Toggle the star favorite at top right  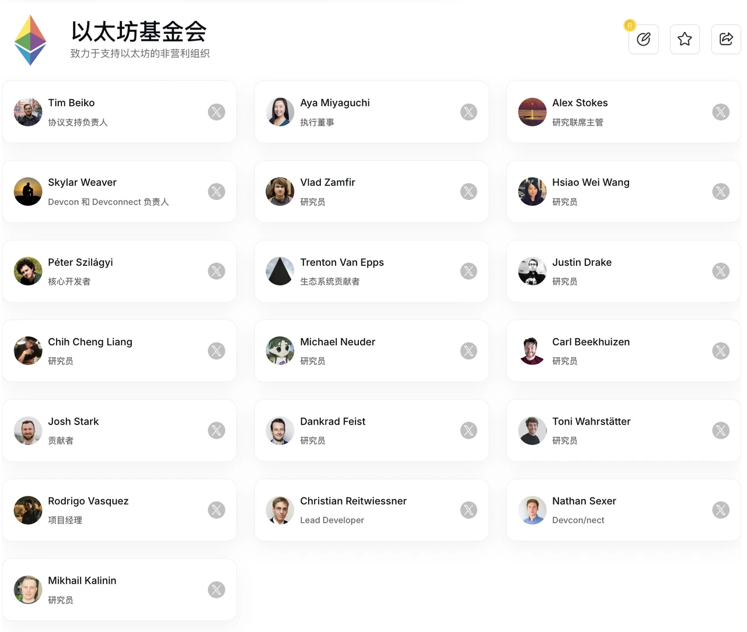pyautogui.click(x=685, y=39)
